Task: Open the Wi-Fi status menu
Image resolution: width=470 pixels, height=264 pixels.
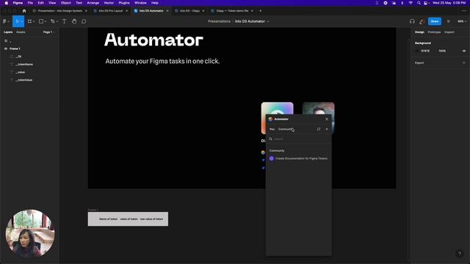Action: click(411, 3)
